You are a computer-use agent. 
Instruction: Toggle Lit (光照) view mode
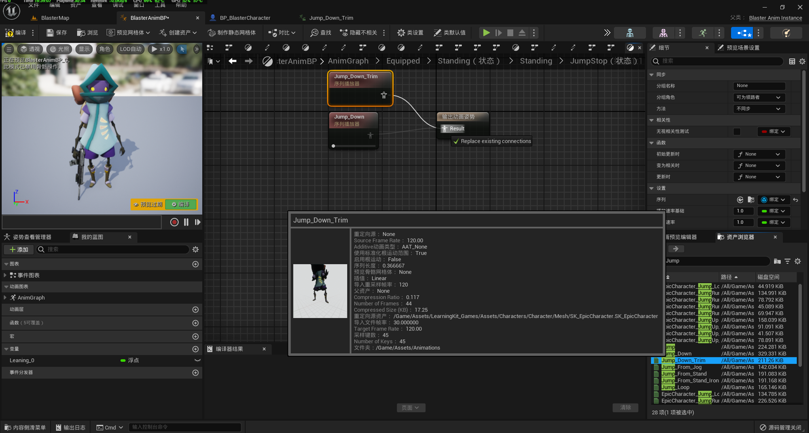59,49
